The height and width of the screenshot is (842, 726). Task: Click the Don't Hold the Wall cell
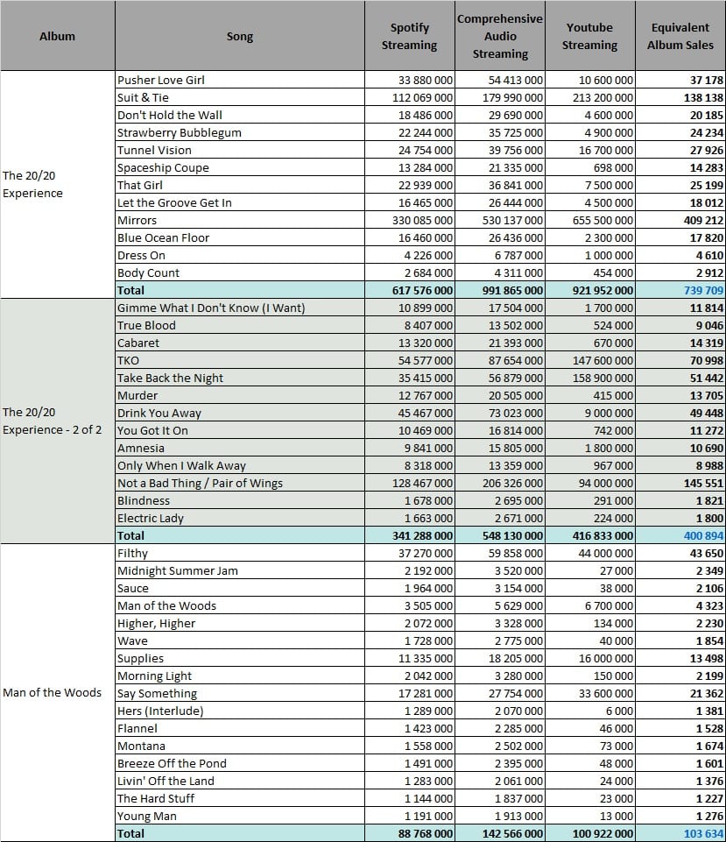[x=240, y=115]
